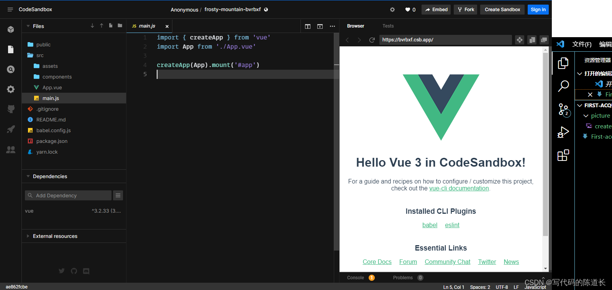Screen dimensions: 612x290
Task: Expand the External resources section
Action: coord(28,236)
